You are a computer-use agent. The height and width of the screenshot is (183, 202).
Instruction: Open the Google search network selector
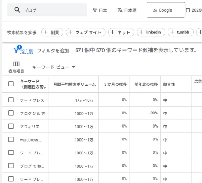(x=166, y=10)
